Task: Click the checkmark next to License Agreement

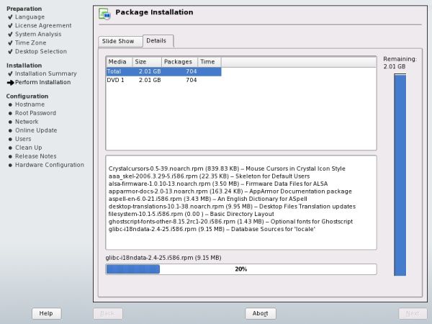Action: pyautogui.click(x=11, y=26)
